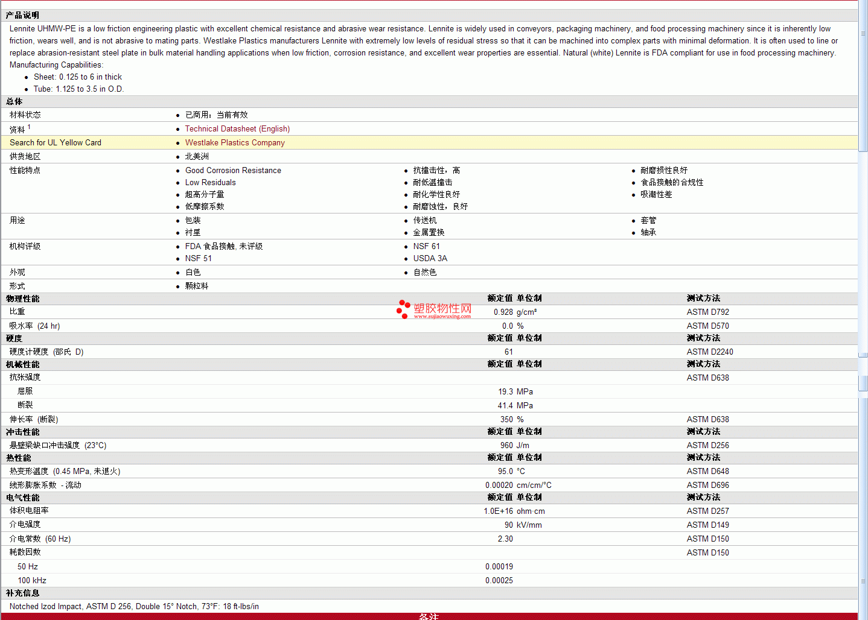Click the 备注 red footer bar

pyautogui.click(x=429, y=616)
